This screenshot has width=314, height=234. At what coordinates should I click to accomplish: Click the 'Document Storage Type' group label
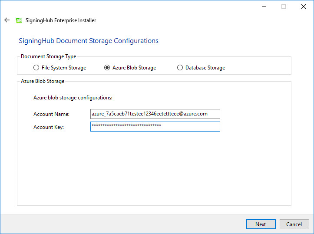point(49,56)
